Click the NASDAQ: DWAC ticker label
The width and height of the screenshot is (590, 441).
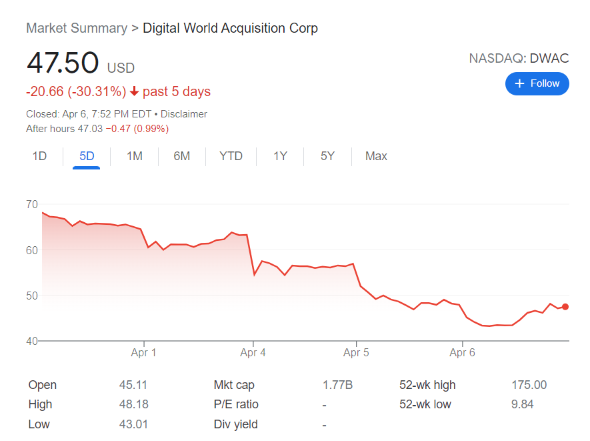point(519,58)
